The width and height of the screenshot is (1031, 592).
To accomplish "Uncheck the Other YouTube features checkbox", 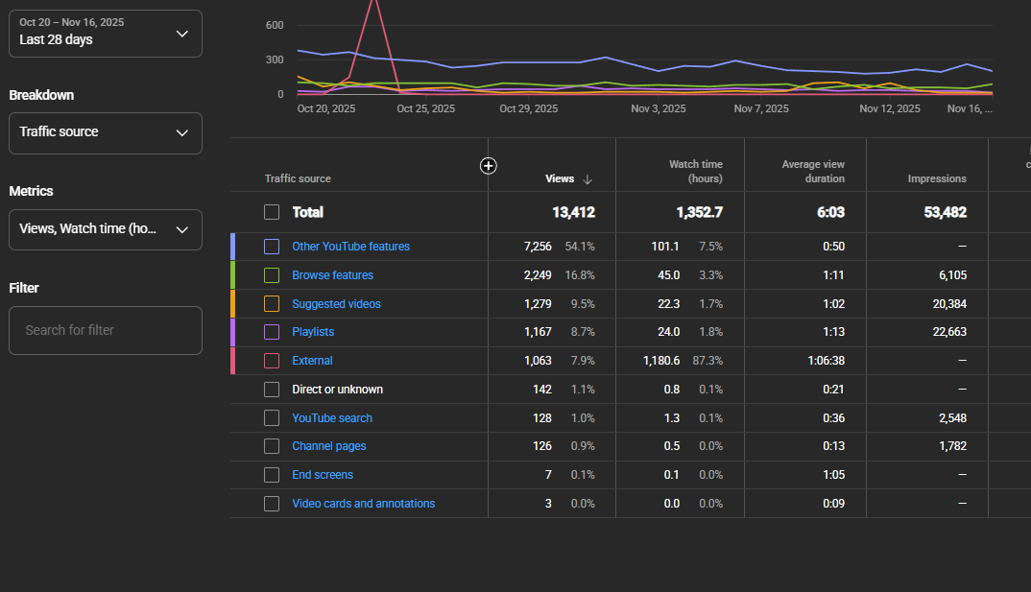I will (x=272, y=247).
